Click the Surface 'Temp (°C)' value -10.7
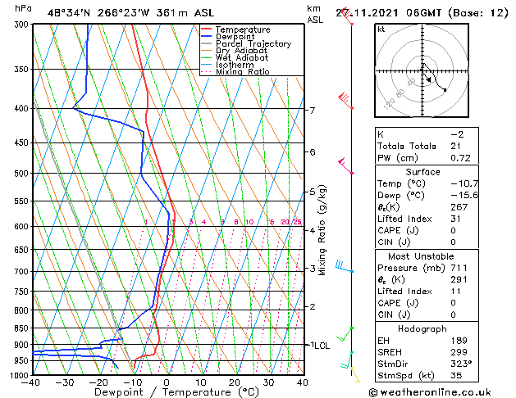The width and height of the screenshot is (516, 398). (464, 183)
